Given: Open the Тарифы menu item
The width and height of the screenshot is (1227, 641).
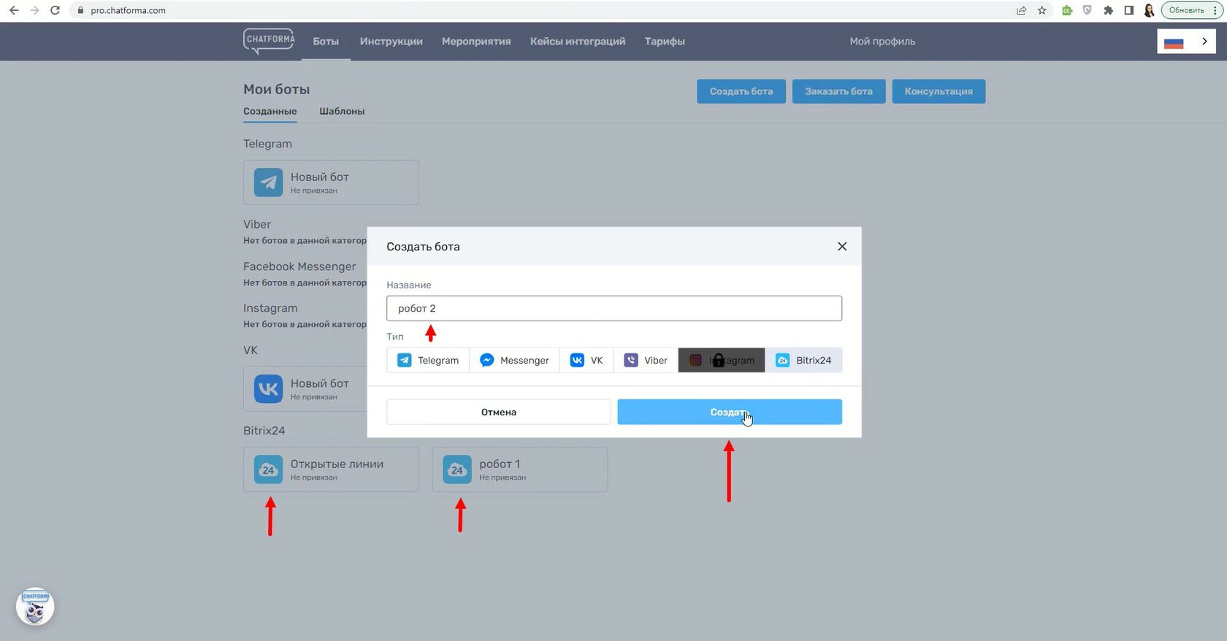Looking at the screenshot, I should coord(665,42).
